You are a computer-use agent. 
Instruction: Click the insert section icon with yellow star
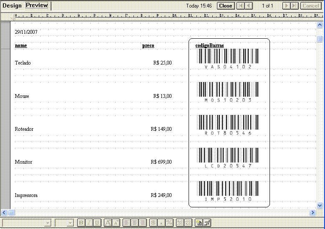coord(199,223)
